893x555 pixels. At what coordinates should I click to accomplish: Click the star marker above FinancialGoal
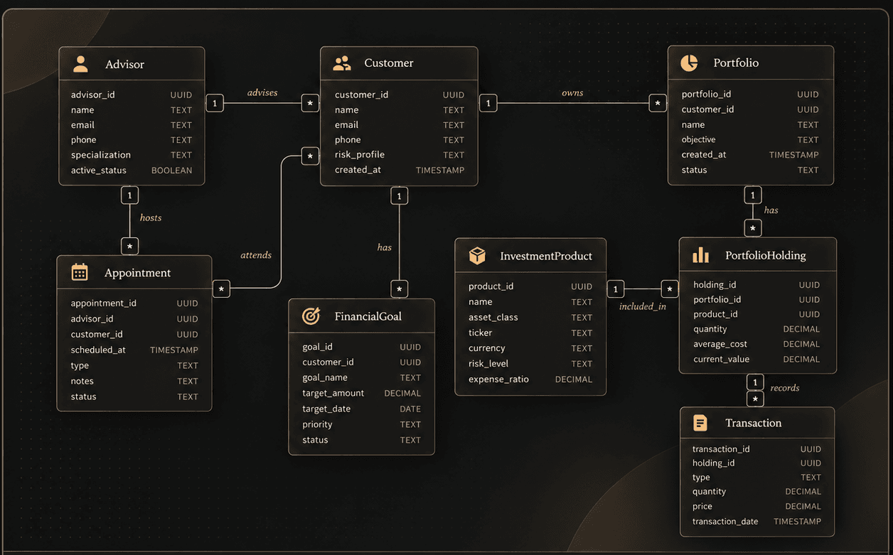pos(400,289)
